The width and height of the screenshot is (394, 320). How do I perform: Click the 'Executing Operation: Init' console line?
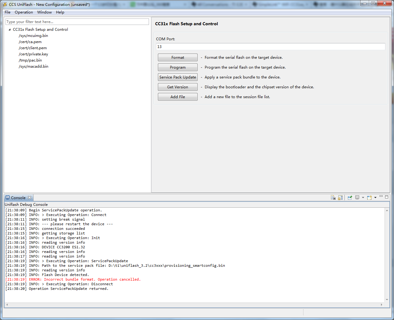pos(53,238)
